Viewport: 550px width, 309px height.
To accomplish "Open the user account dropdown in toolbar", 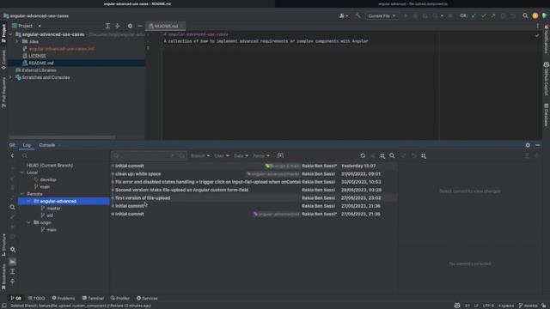I will click(344, 15).
